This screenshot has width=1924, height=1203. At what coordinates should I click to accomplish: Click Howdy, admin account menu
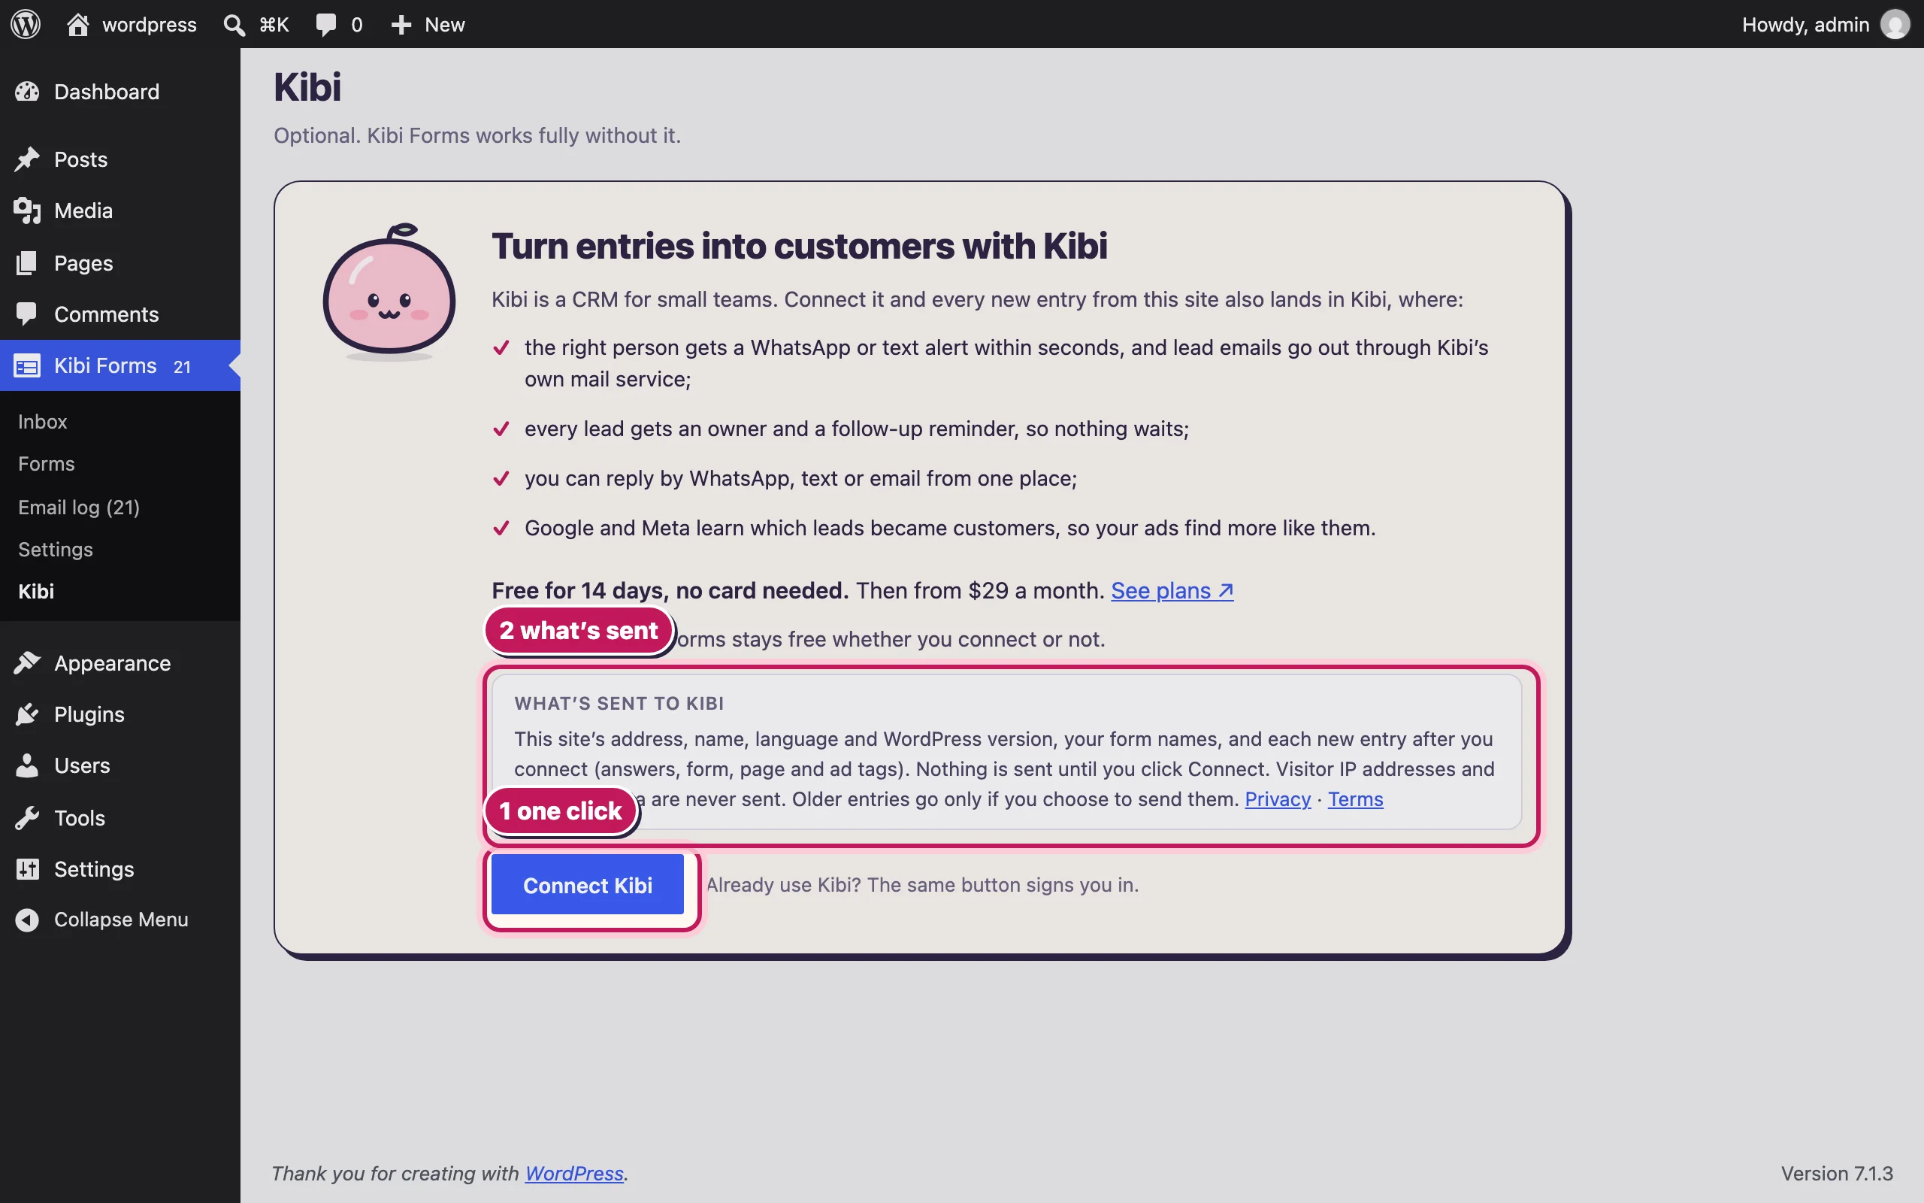(1826, 25)
